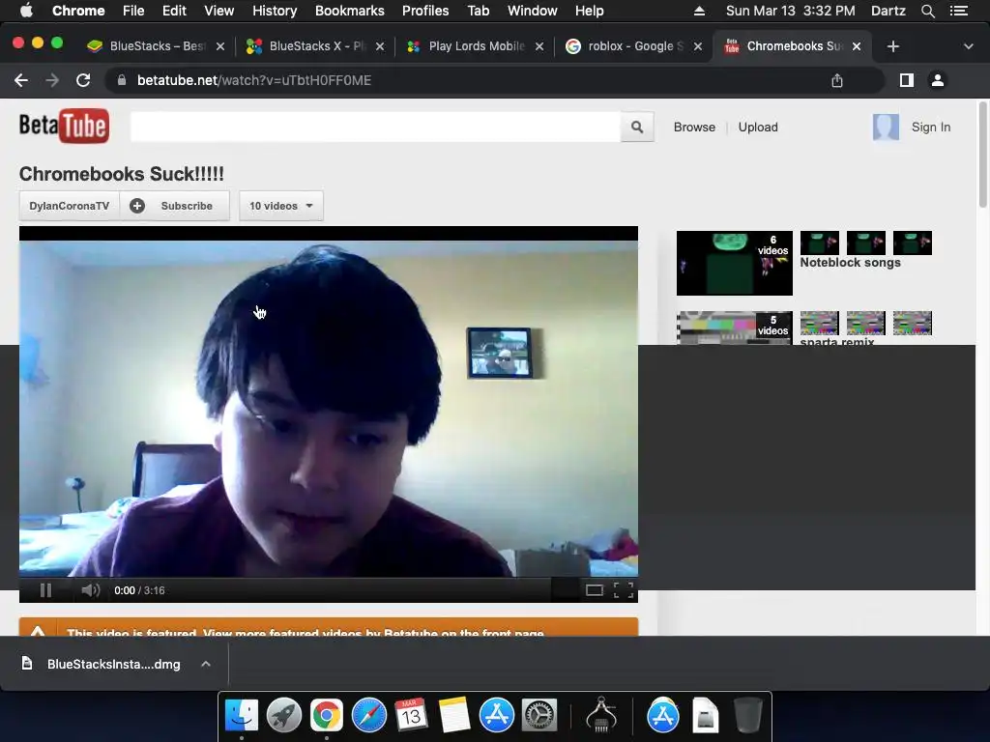Viewport: 990px width, 742px height.
Task: Close the Play Lords Mobile tab
Action: 539,46
